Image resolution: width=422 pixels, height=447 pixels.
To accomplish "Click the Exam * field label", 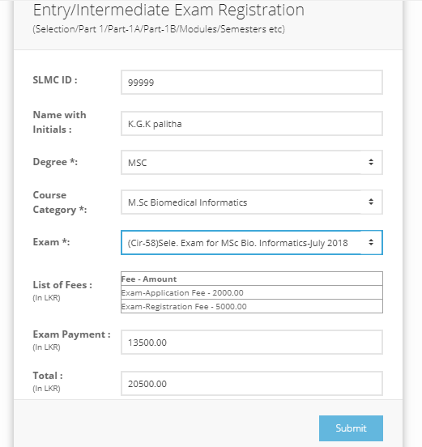I will [x=51, y=242].
